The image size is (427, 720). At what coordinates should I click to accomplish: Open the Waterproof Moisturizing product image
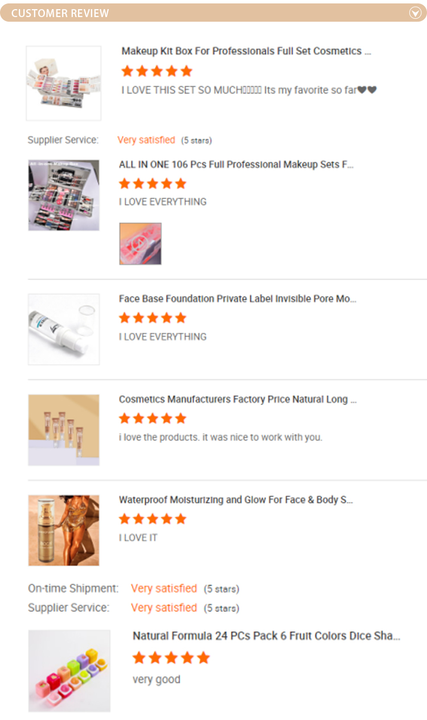coord(63,530)
